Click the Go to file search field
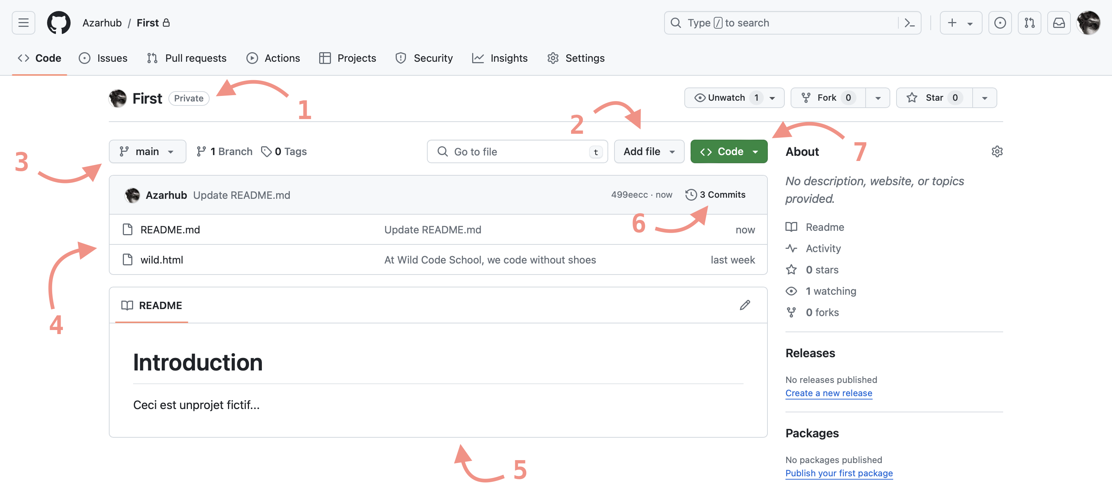Image resolution: width=1112 pixels, height=491 pixels. pyautogui.click(x=517, y=151)
